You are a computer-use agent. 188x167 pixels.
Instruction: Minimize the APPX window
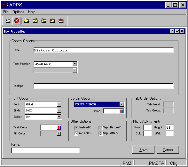click(168, 5)
